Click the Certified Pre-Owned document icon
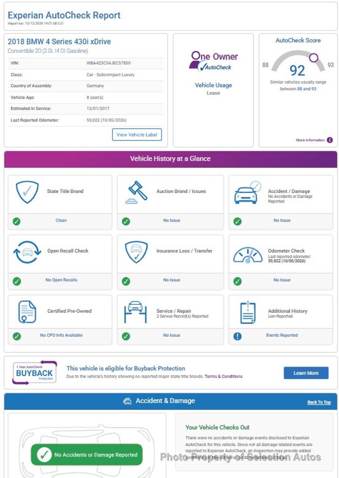This screenshot has height=478, width=339. click(27, 312)
